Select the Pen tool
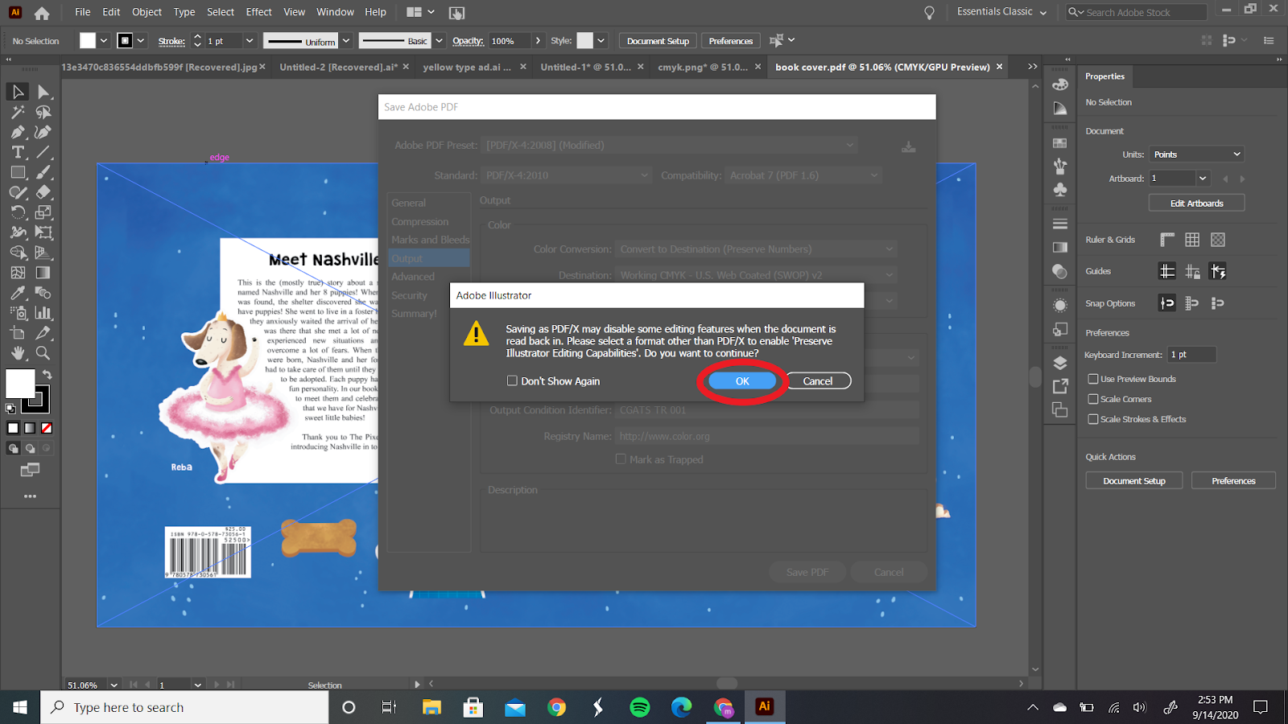The width and height of the screenshot is (1288, 724). pos(18,132)
